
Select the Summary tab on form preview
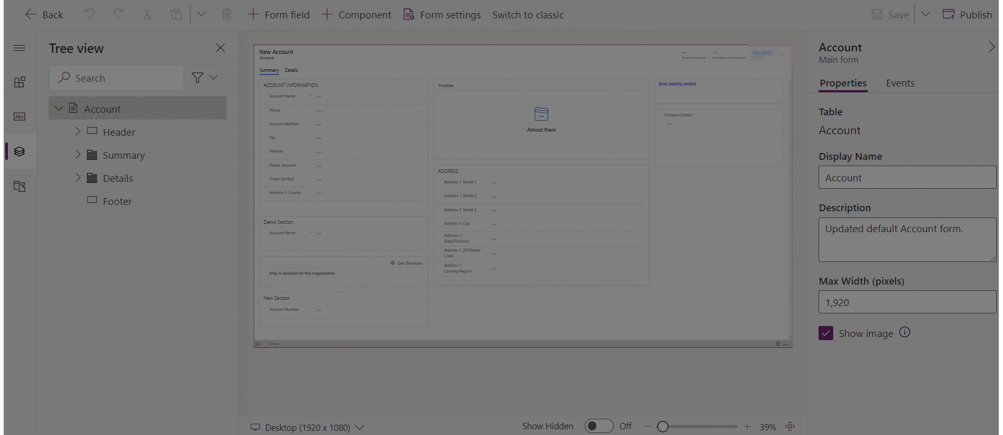click(269, 70)
